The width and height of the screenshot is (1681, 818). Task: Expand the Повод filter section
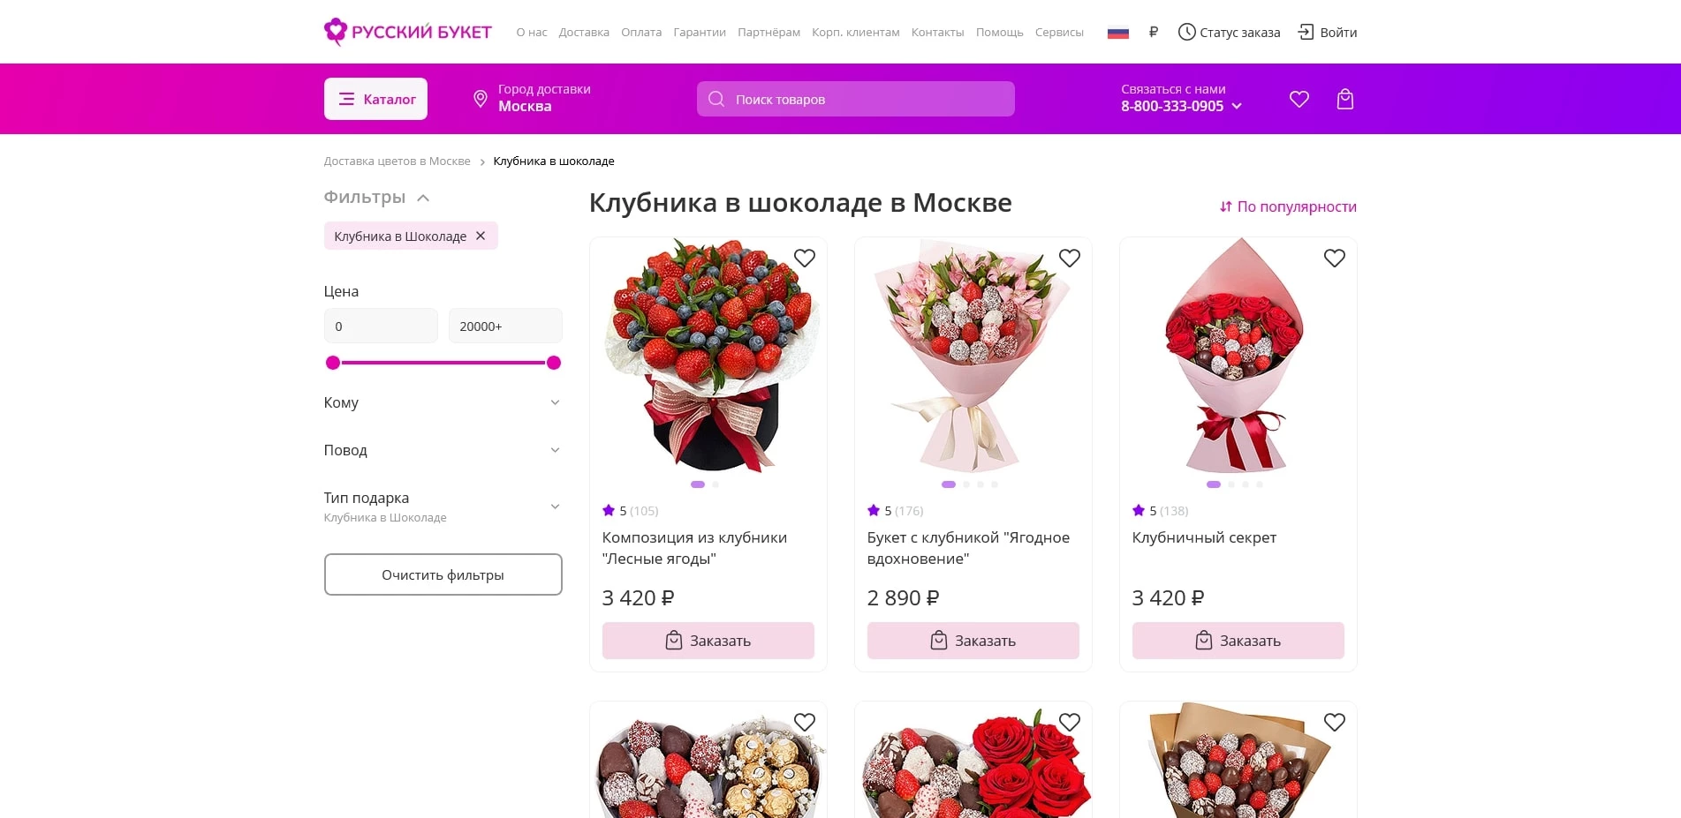pos(555,450)
